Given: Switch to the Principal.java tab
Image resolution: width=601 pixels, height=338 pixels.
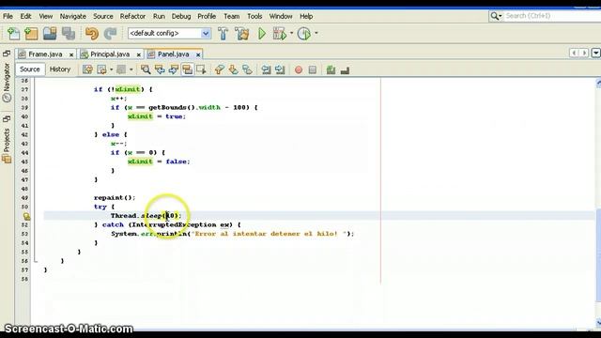Looking at the screenshot, I should (x=110, y=54).
